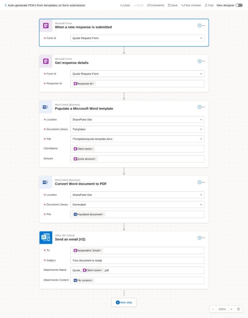Save the flow
The height and width of the screenshot is (318, 248).
(173, 5)
